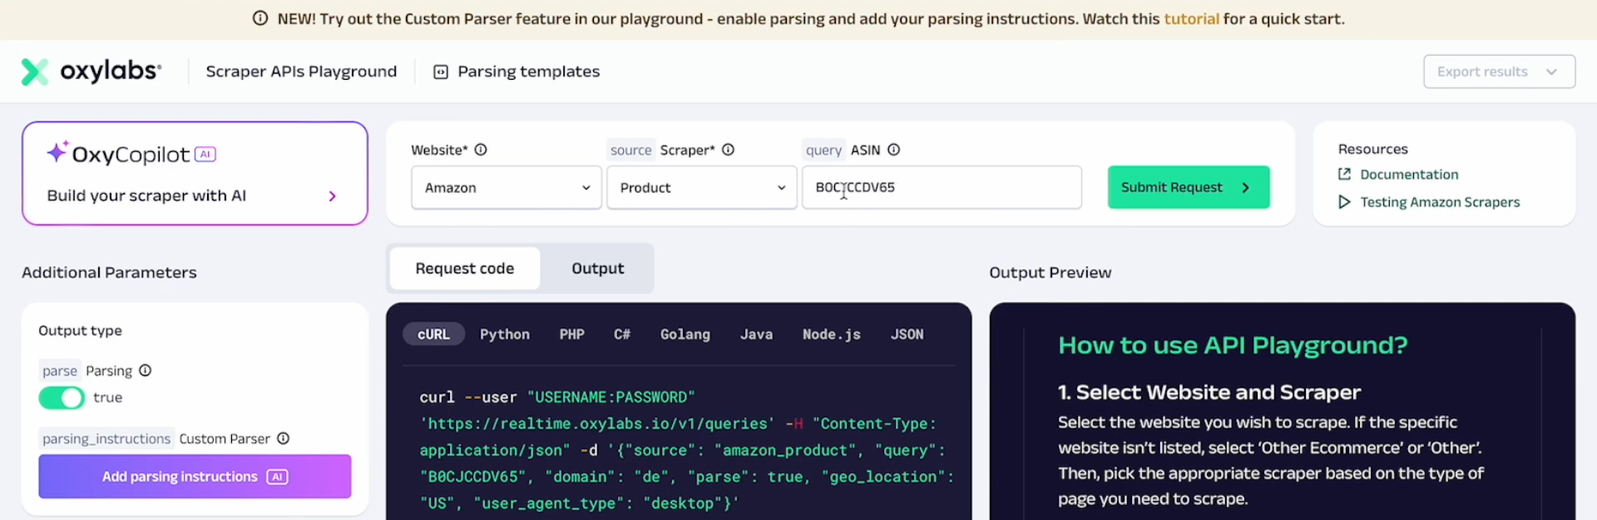Open the Export results dropdown
Image resolution: width=1597 pixels, height=520 pixels.
point(1498,72)
